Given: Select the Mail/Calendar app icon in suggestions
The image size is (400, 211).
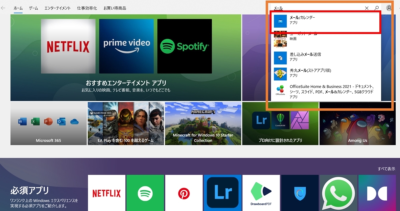Looking at the screenshot, I should (280, 21).
